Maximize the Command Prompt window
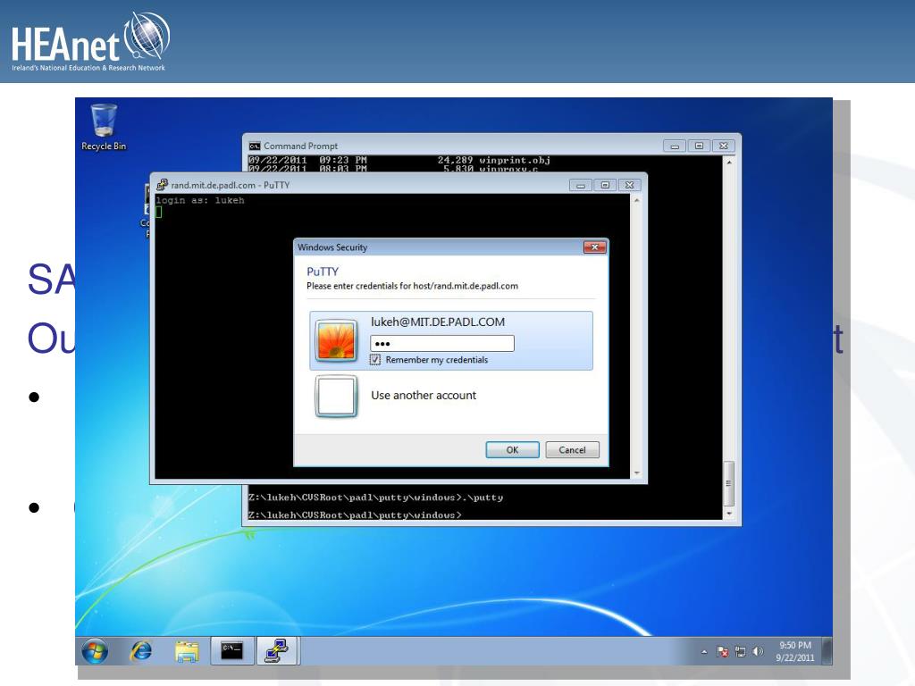915x686 pixels. pos(699,146)
